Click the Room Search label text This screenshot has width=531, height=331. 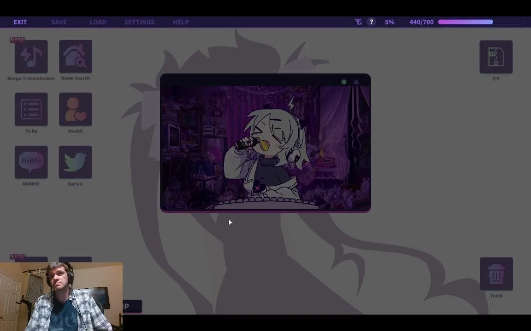click(x=76, y=78)
